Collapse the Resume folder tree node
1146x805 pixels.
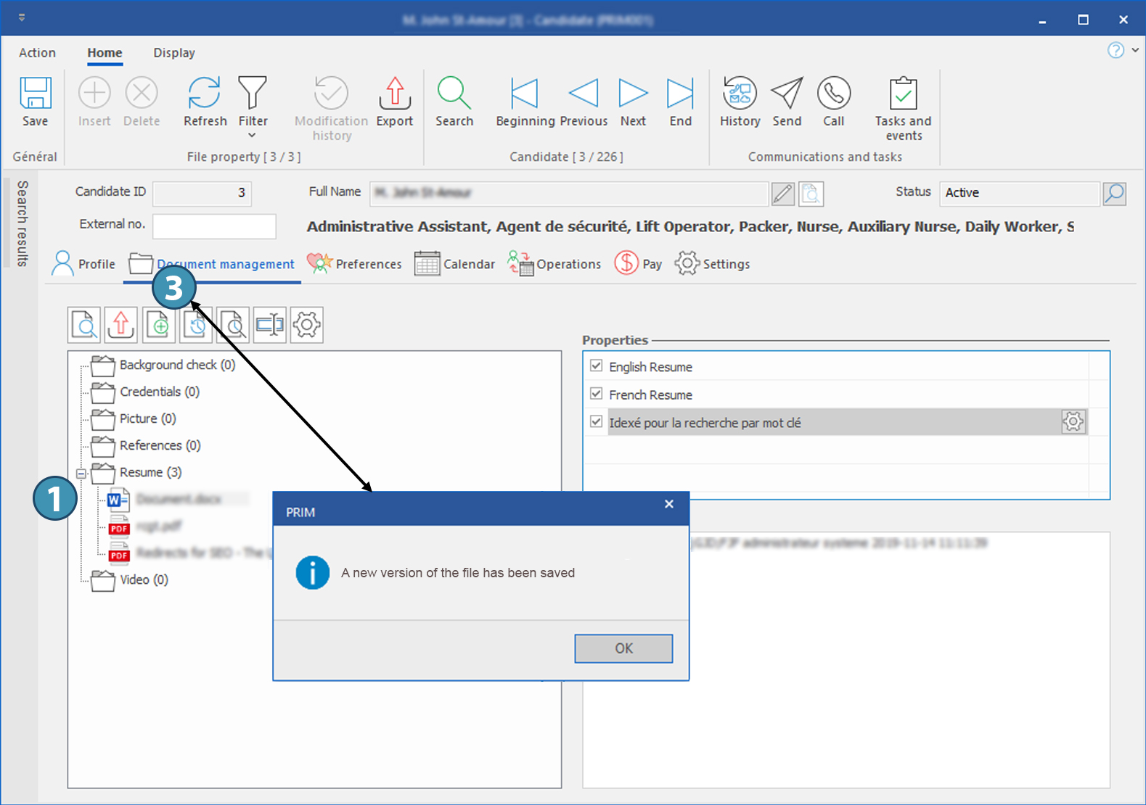81,474
